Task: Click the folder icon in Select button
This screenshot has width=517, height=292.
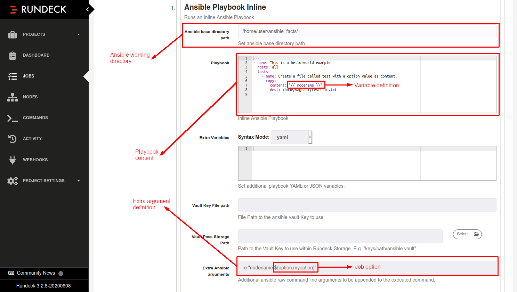Action: tap(476, 234)
